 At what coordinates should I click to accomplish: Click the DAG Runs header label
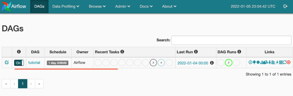(x=227, y=52)
